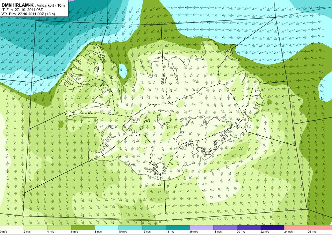
Task: Click the '2 m/s' legend label
Action: [x=27, y=232]
